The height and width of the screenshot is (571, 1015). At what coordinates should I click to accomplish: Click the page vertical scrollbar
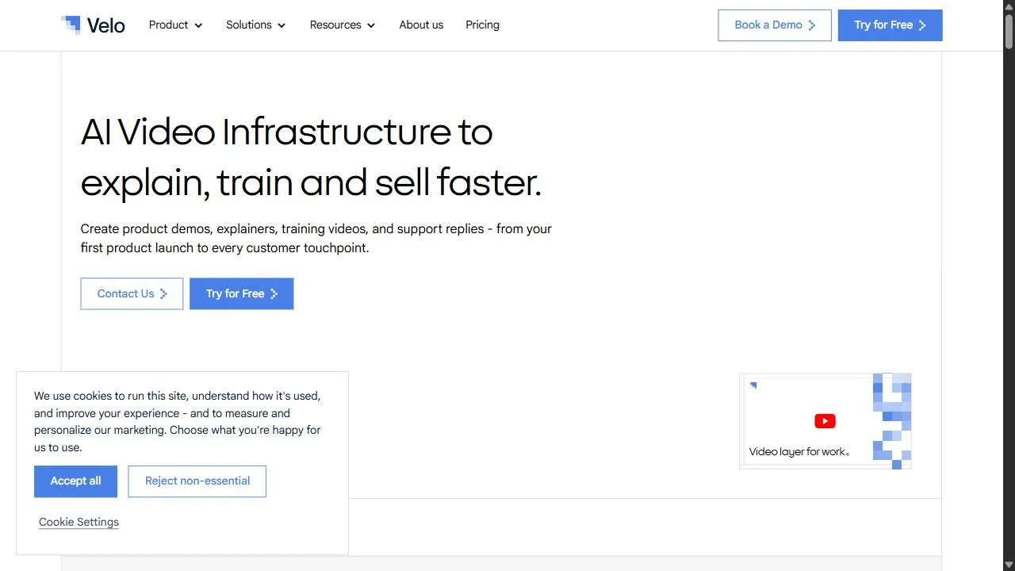(x=1009, y=32)
